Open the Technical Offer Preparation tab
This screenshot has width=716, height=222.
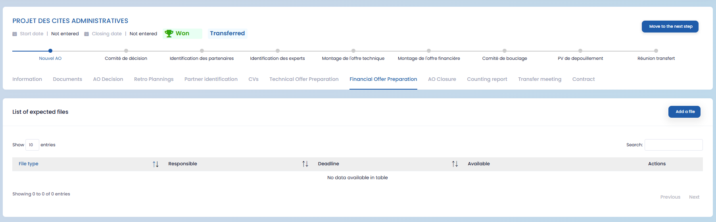tap(304, 79)
